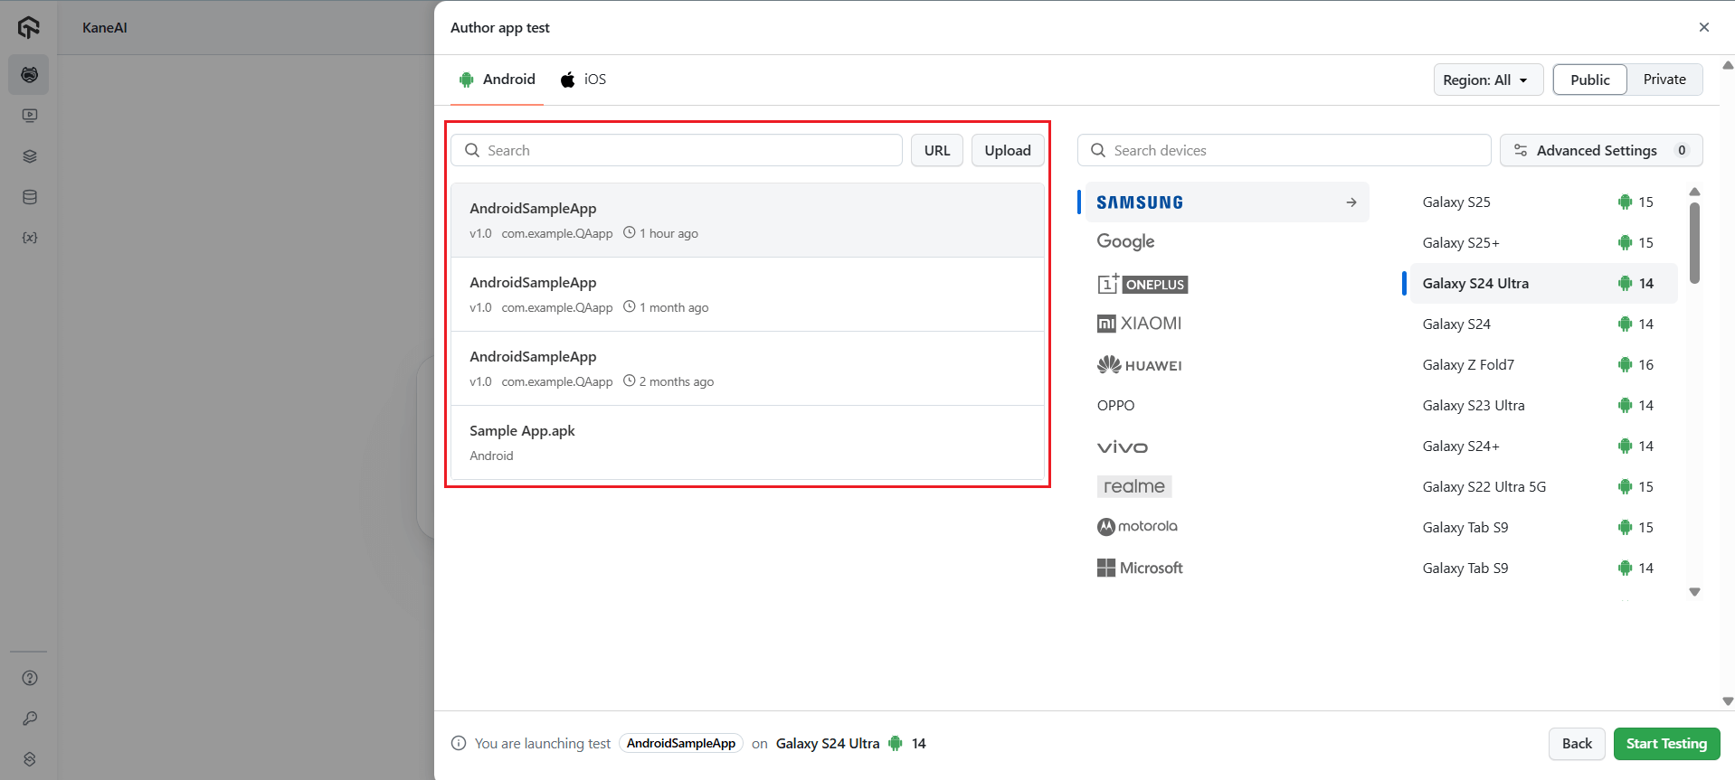This screenshot has width=1735, height=780.
Task: Expand the Samsung brand arrow
Action: click(1351, 202)
